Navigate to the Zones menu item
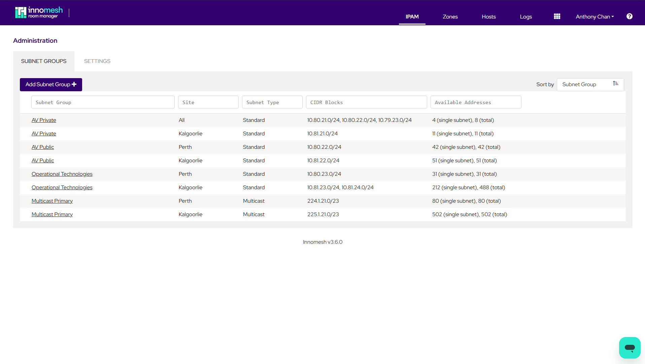Screen dimensions: 645x364 (x=450, y=16)
